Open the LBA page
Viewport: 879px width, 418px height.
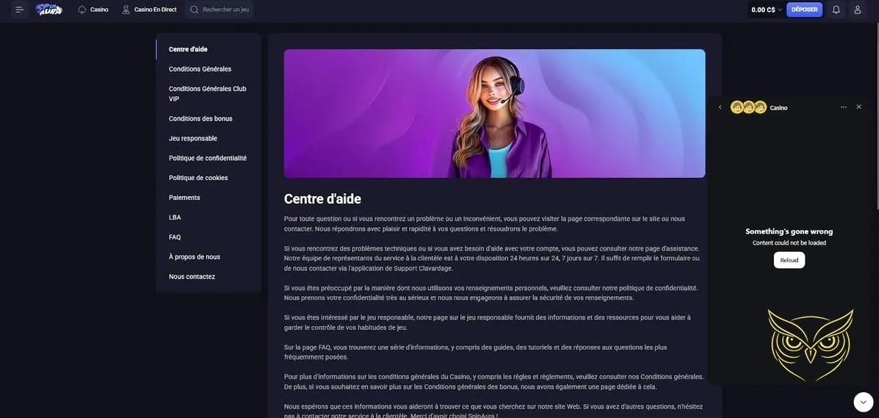175,217
